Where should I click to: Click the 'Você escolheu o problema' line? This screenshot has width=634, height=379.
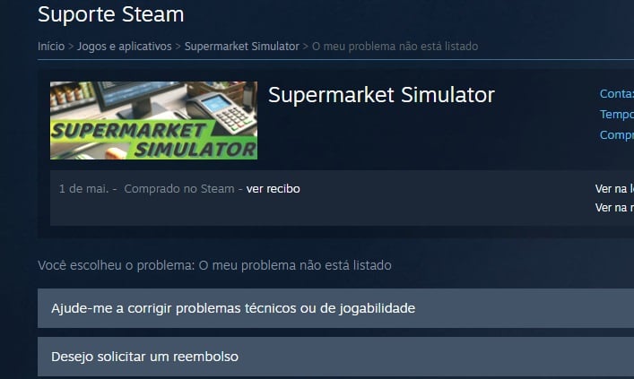click(x=214, y=265)
